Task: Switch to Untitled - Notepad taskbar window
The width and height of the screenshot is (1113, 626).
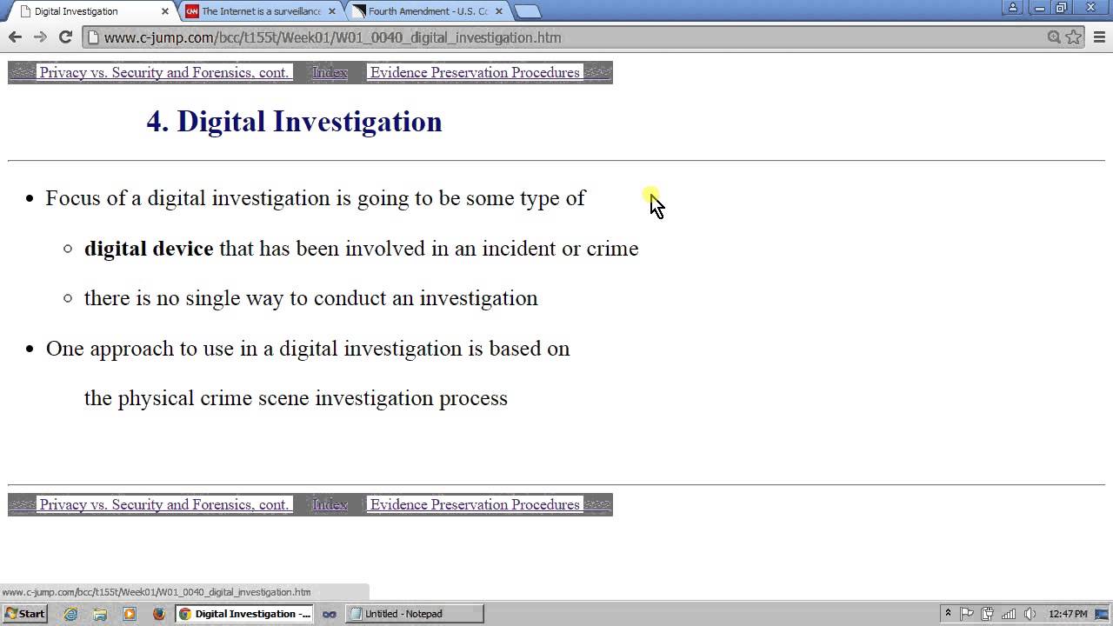Action: coord(415,614)
